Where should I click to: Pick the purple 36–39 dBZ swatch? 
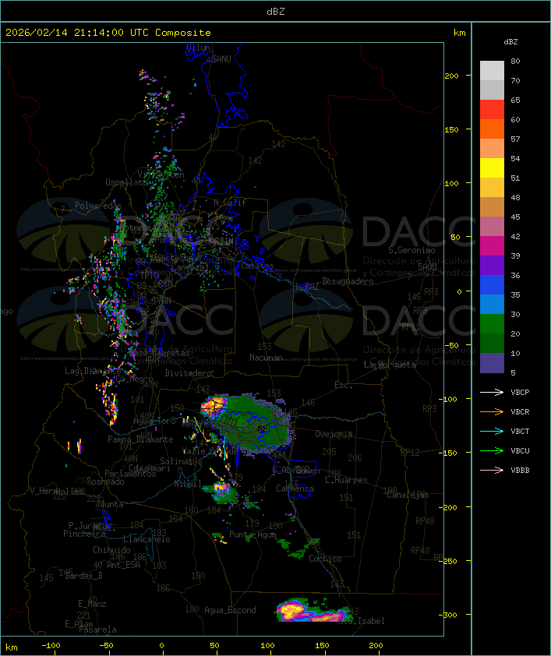point(492,266)
